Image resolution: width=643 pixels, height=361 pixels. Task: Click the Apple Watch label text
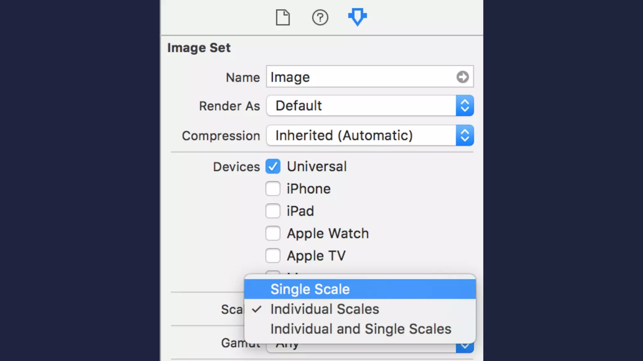click(x=328, y=233)
